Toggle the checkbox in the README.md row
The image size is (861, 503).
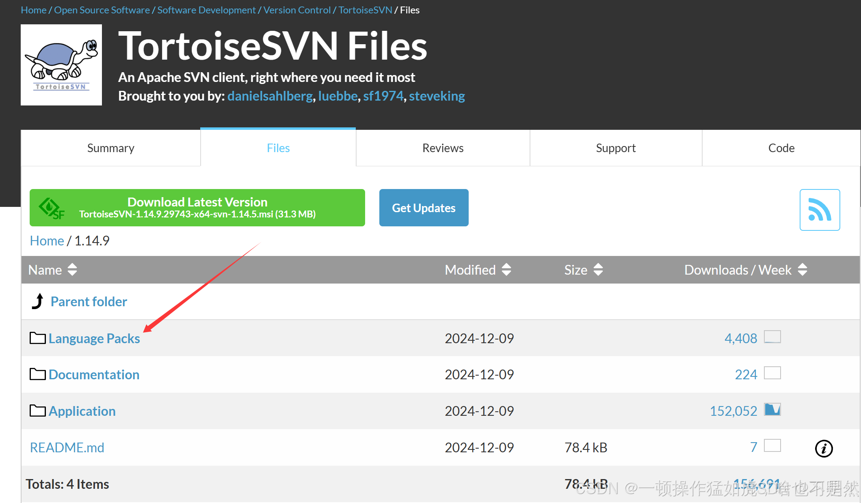(773, 445)
